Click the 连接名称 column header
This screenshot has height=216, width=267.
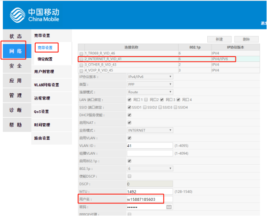pos(131,48)
